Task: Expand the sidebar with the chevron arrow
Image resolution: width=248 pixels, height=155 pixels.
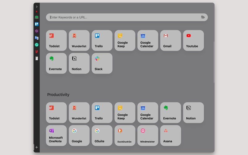Action: (x=37, y=7)
